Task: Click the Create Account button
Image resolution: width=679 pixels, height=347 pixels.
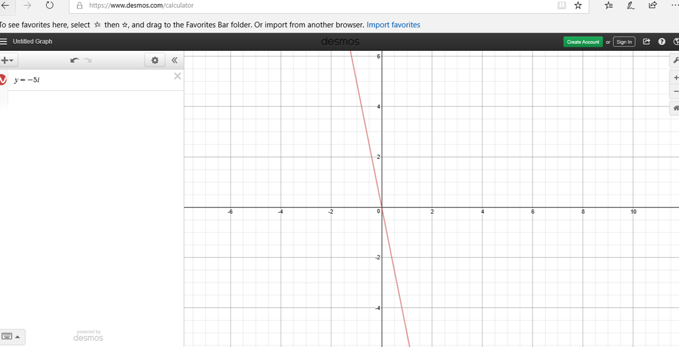Action: coord(583,42)
